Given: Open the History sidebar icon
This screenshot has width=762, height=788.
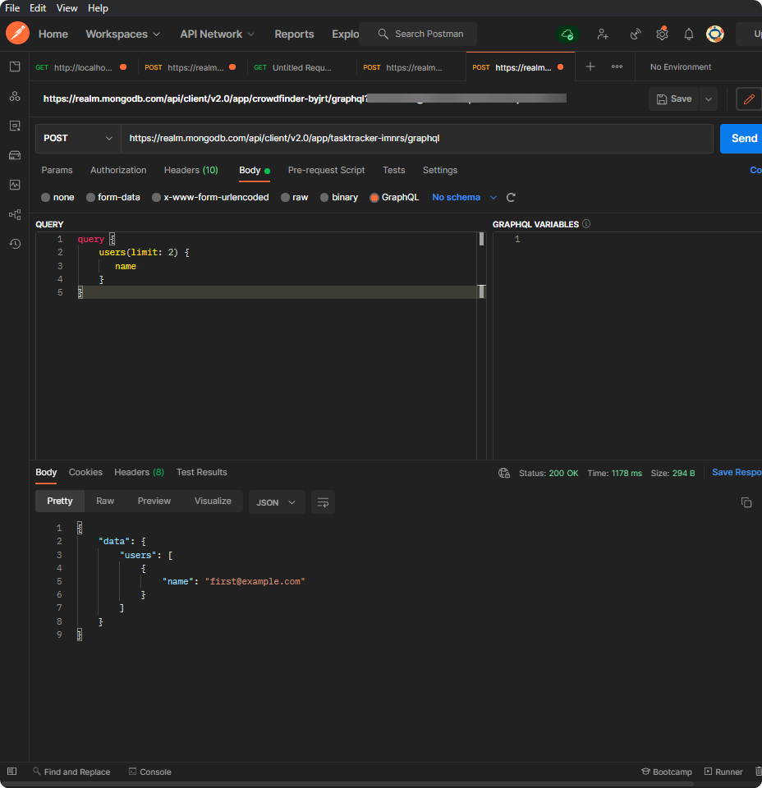Looking at the screenshot, I should [15, 244].
